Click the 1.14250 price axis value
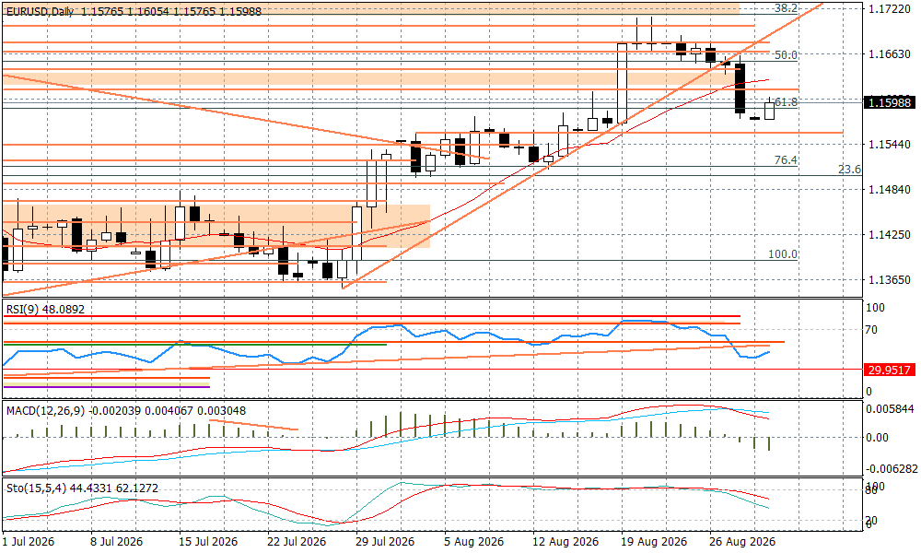 click(890, 234)
